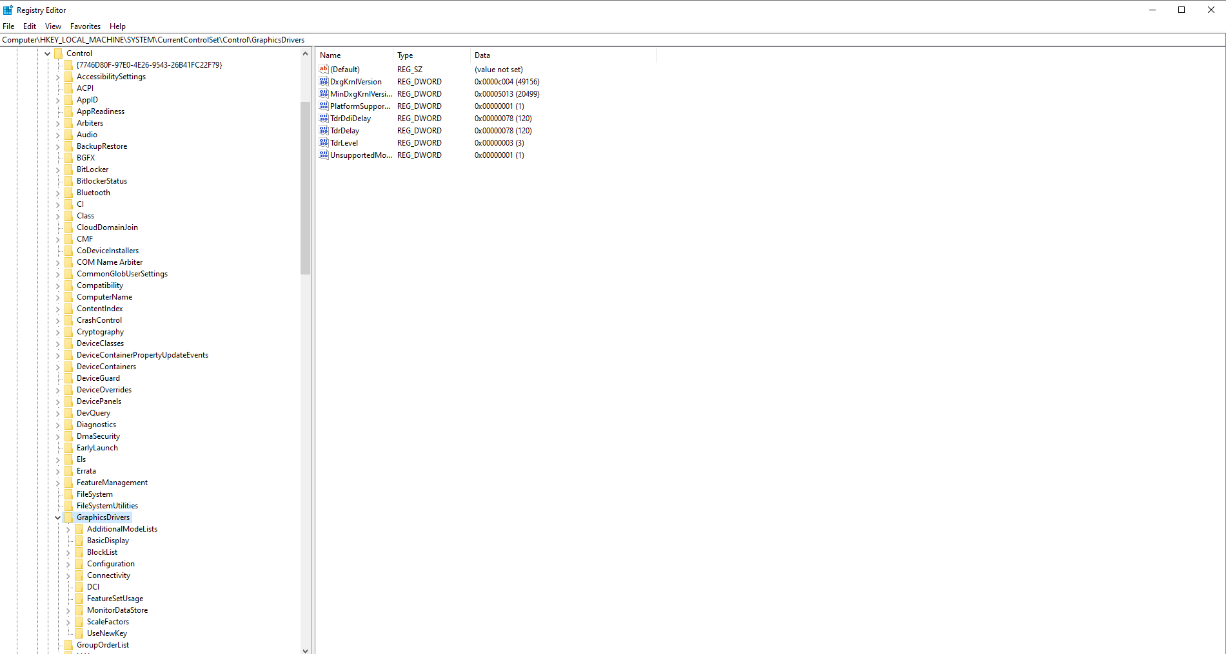Open the Favorites menu
Screen dimensions: 1226x654
[x=85, y=26]
